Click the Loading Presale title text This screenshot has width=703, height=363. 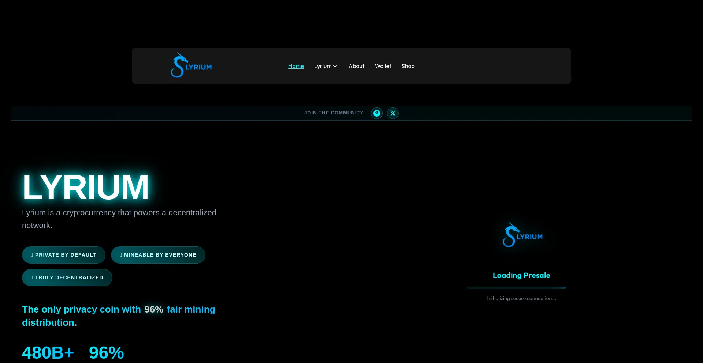(521, 275)
